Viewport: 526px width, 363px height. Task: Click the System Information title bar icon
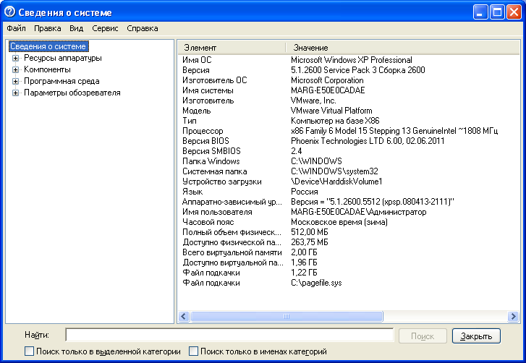9,12
